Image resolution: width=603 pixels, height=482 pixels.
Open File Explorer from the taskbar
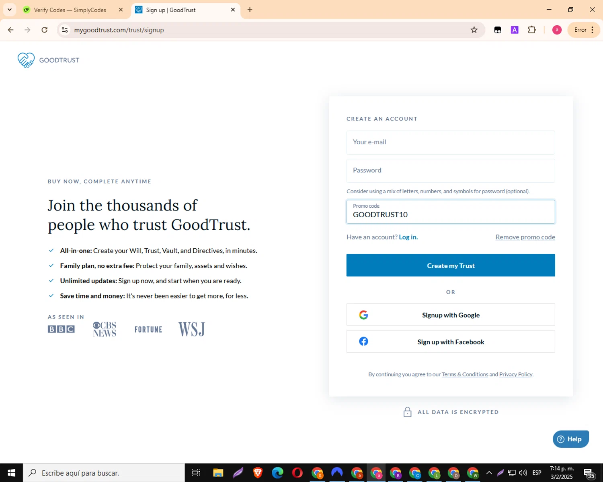click(218, 473)
